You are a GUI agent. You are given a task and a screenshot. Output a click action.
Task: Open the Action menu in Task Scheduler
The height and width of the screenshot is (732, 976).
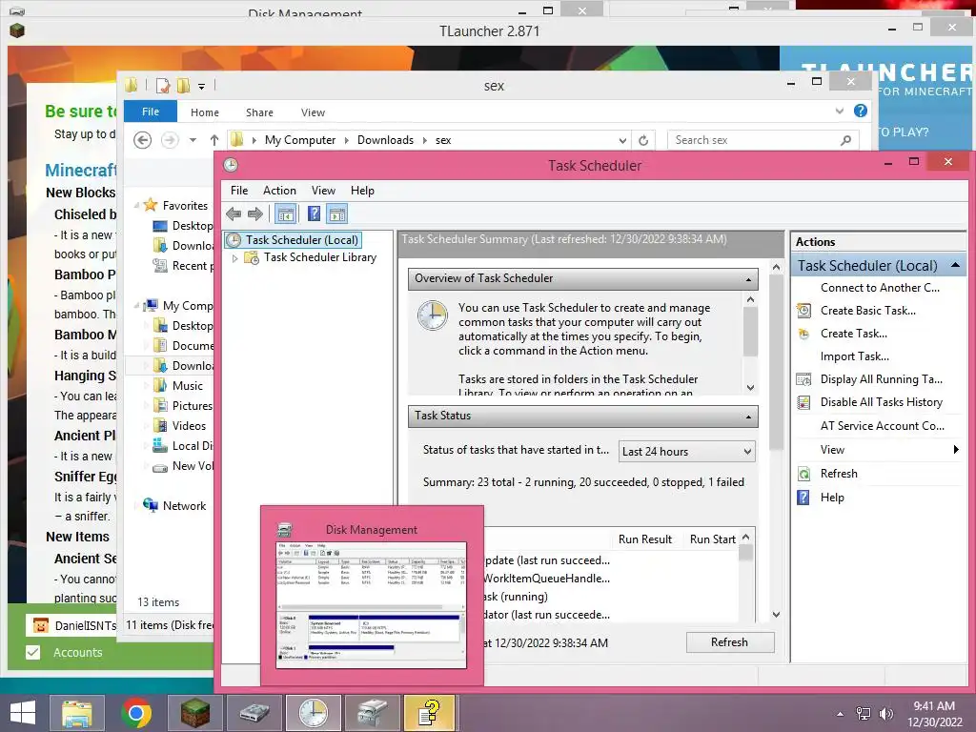point(279,191)
